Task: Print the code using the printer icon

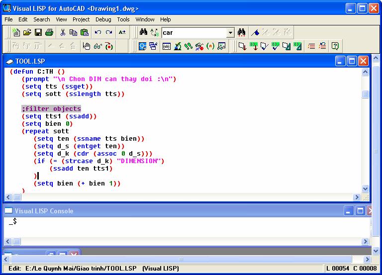Action: click(x=49, y=32)
